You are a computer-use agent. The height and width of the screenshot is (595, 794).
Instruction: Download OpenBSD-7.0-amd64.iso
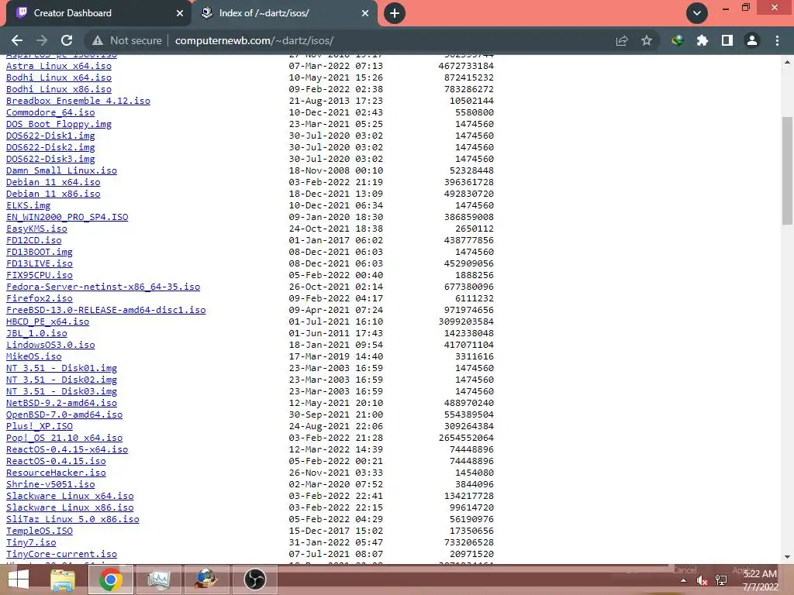(x=64, y=415)
